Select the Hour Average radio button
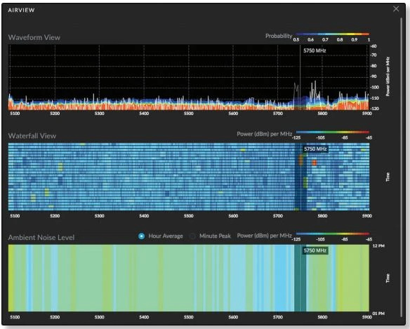410x329 pixels. (x=141, y=236)
